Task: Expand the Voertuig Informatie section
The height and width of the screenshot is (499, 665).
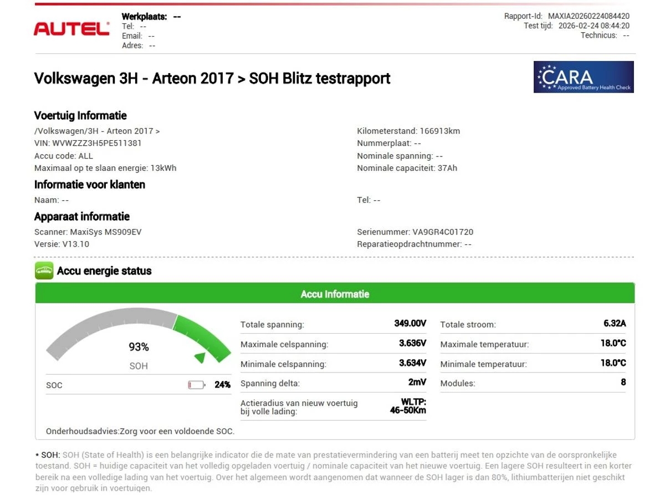Action: click(x=81, y=115)
